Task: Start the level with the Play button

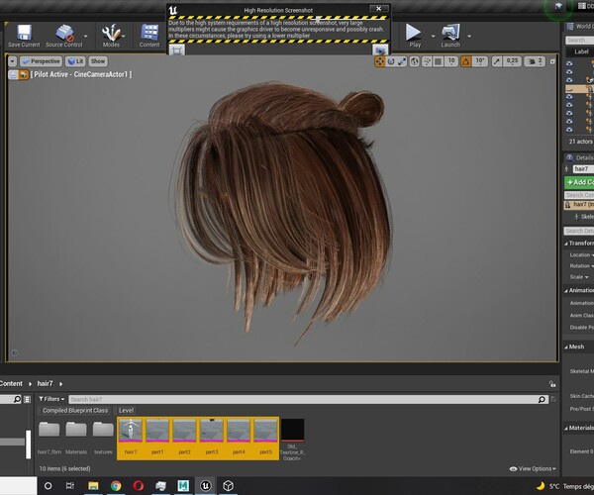Action: [414, 36]
